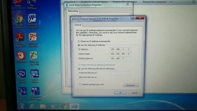Launch Microsoft Word 2010 desktop shortcut

32,21
